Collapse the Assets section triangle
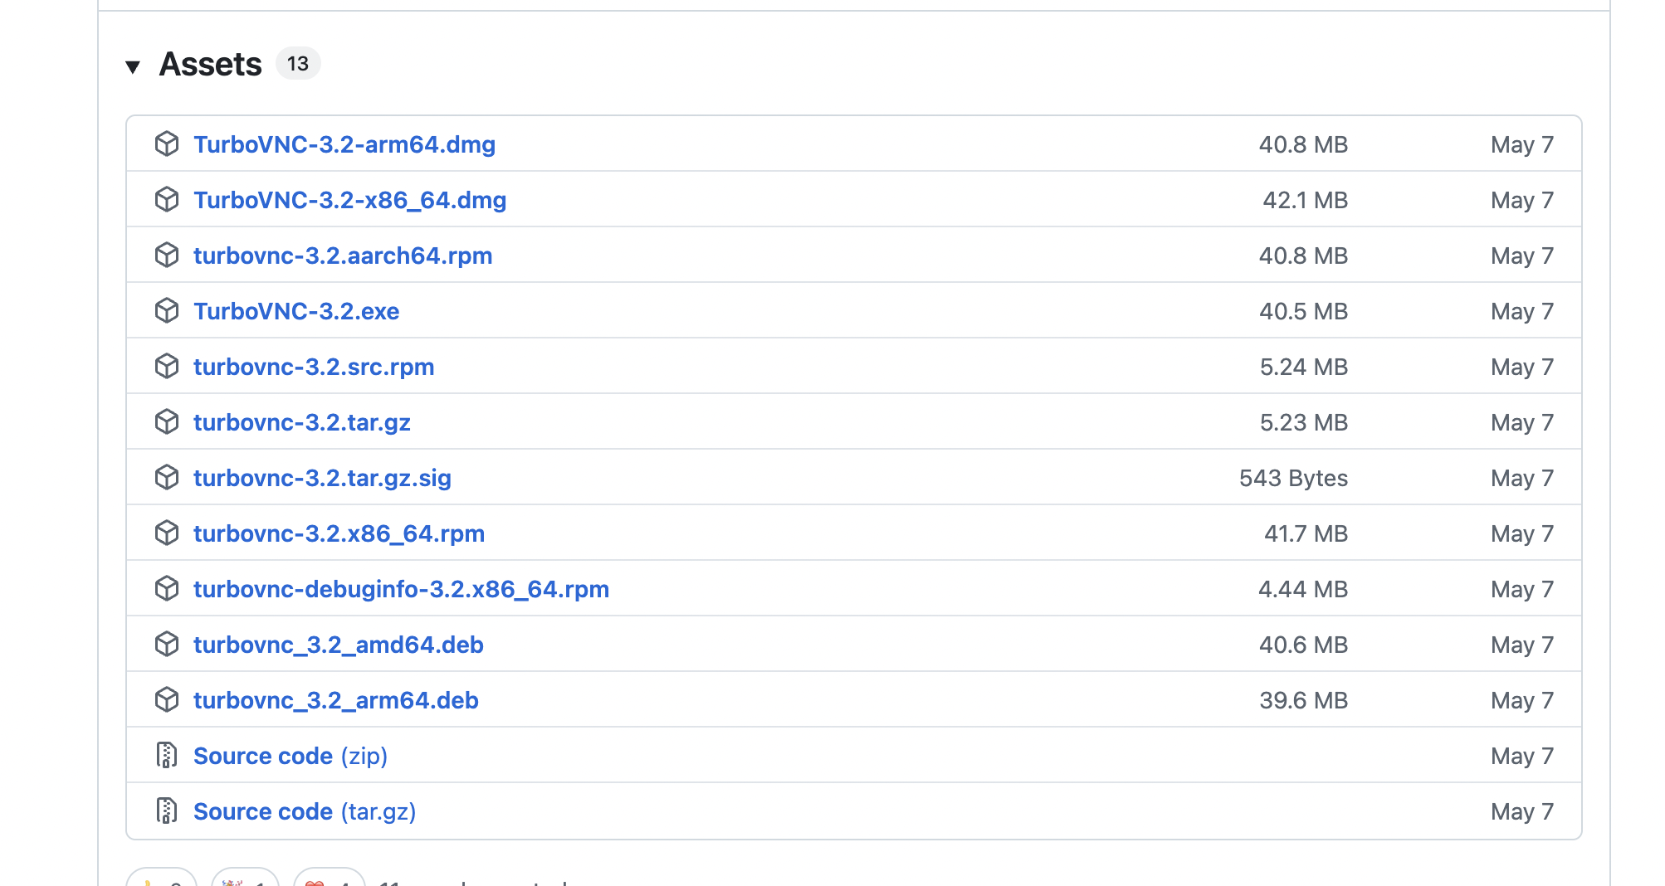The height and width of the screenshot is (886, 1665). (133, 66)
